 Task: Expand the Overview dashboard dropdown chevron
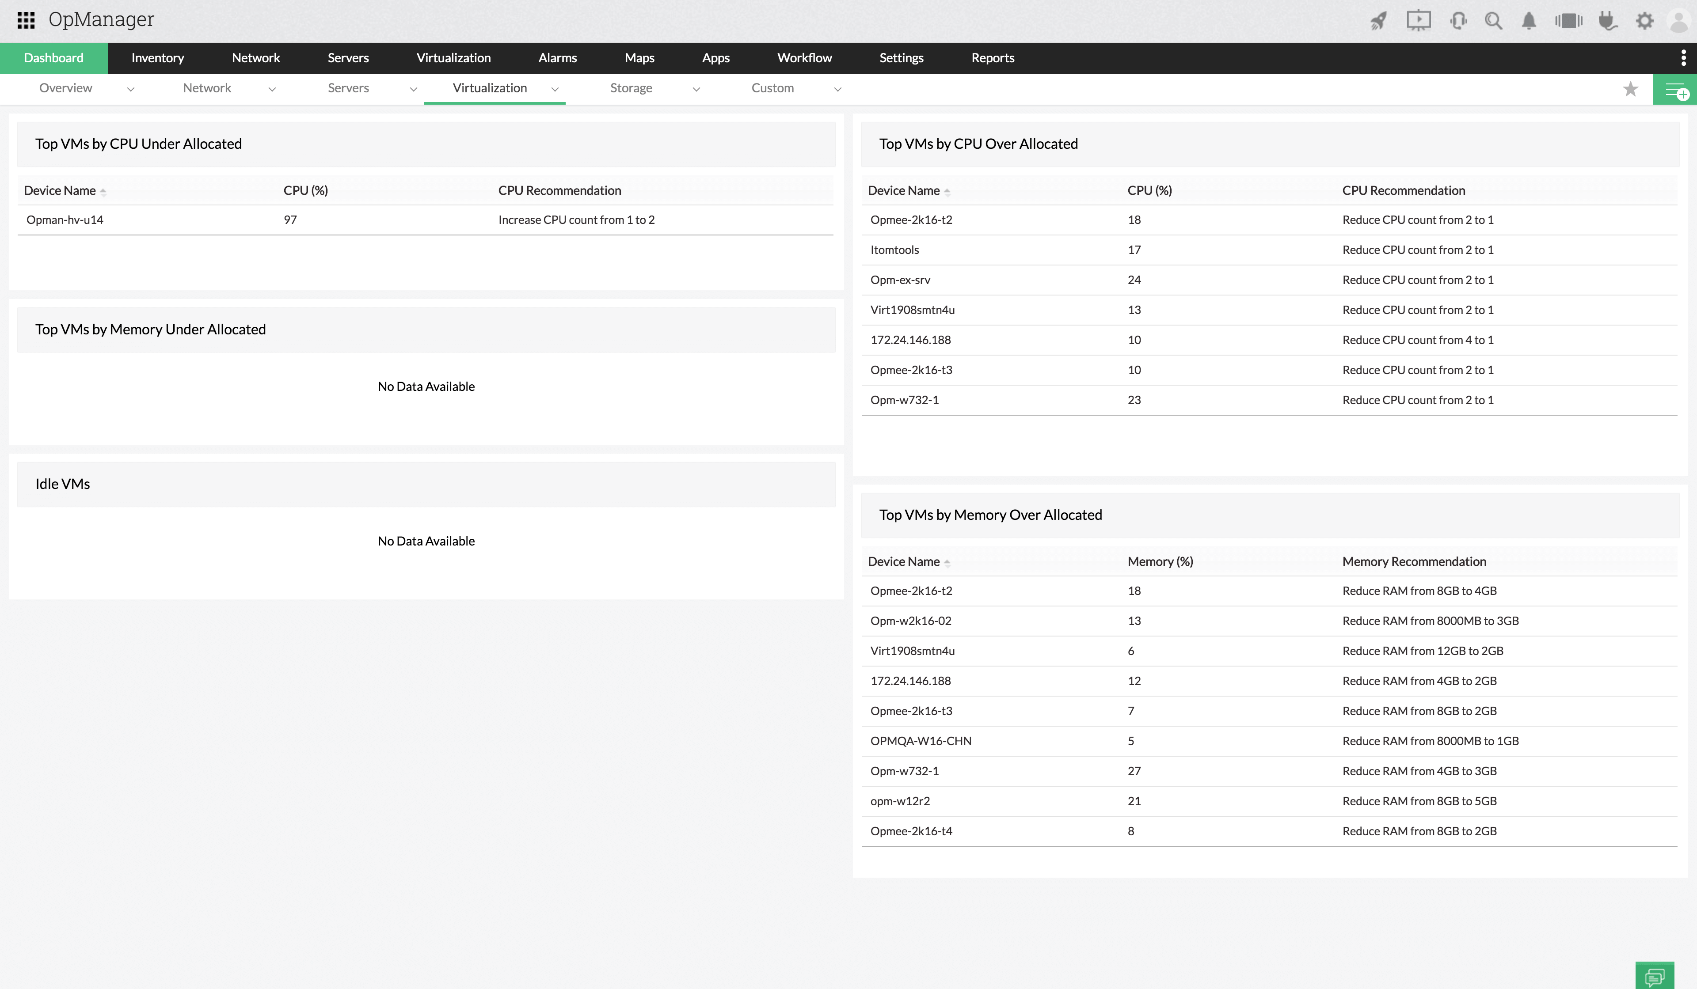click(131, 89)
